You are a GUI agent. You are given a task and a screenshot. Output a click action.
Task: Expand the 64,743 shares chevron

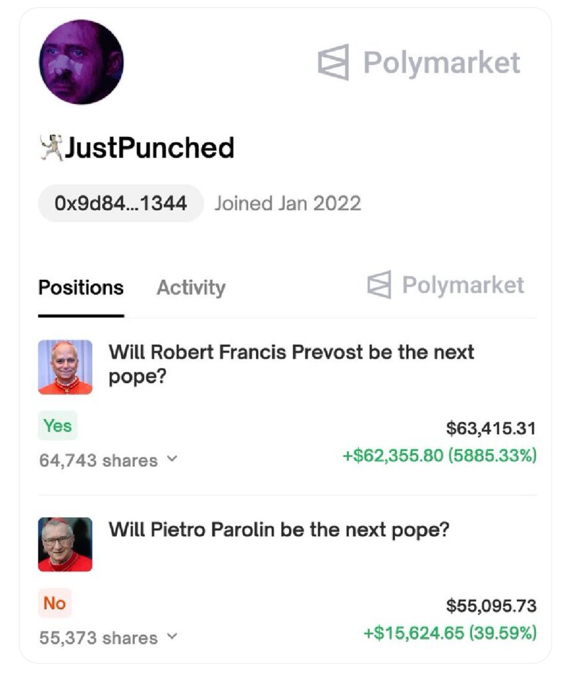click(172, 459)
